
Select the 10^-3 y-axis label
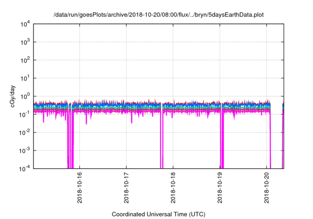tap(24, 151)
